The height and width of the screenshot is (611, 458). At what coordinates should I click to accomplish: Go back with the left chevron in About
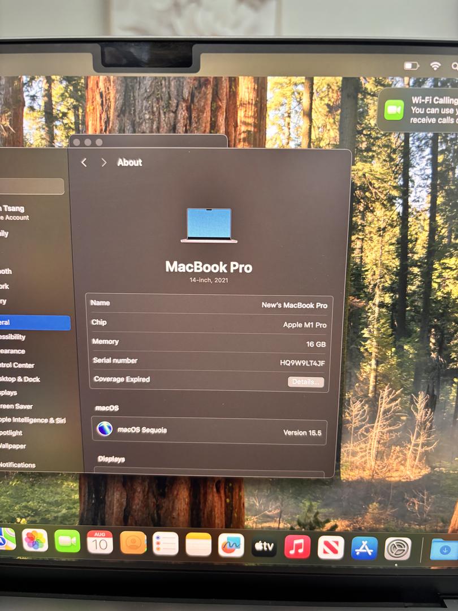[84, 162]
